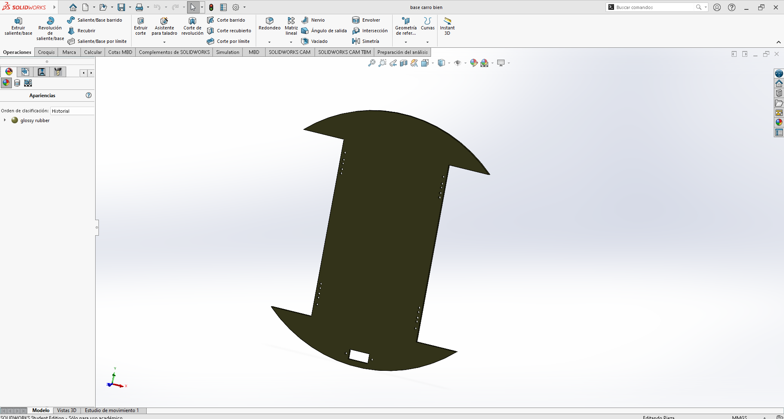Show Calcomanías (decals) view
The width and height of the screenshot is (784, 419).
pyautogui.click(x=17, y=83)
